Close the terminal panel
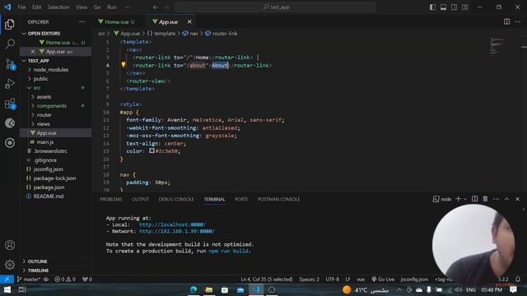The height and width of the screenshot is (296, 527). 518,199
